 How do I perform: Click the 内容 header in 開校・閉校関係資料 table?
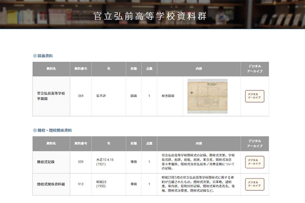[199, 144]
